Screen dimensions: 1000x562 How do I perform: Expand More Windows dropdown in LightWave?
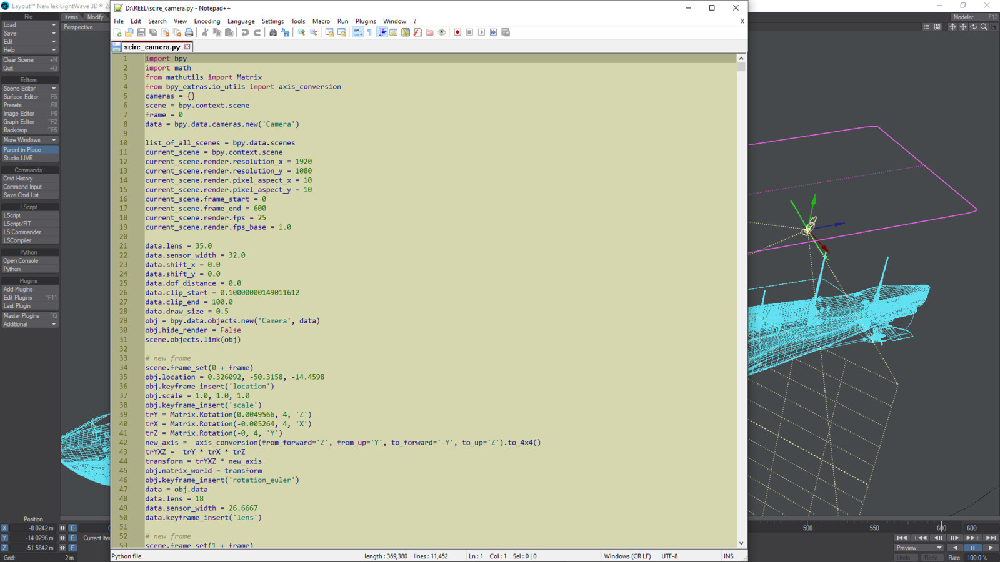click(29, 140)
